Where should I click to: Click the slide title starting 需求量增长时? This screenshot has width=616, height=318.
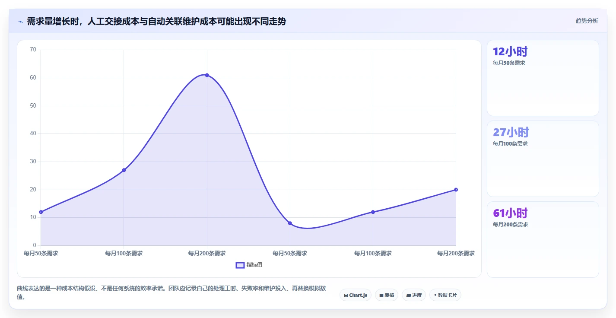[x=156, y=21]
